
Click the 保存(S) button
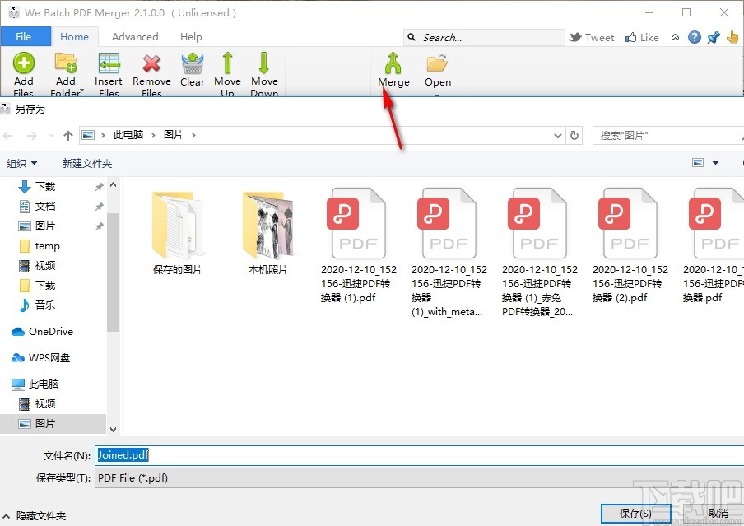click(635, 512)
